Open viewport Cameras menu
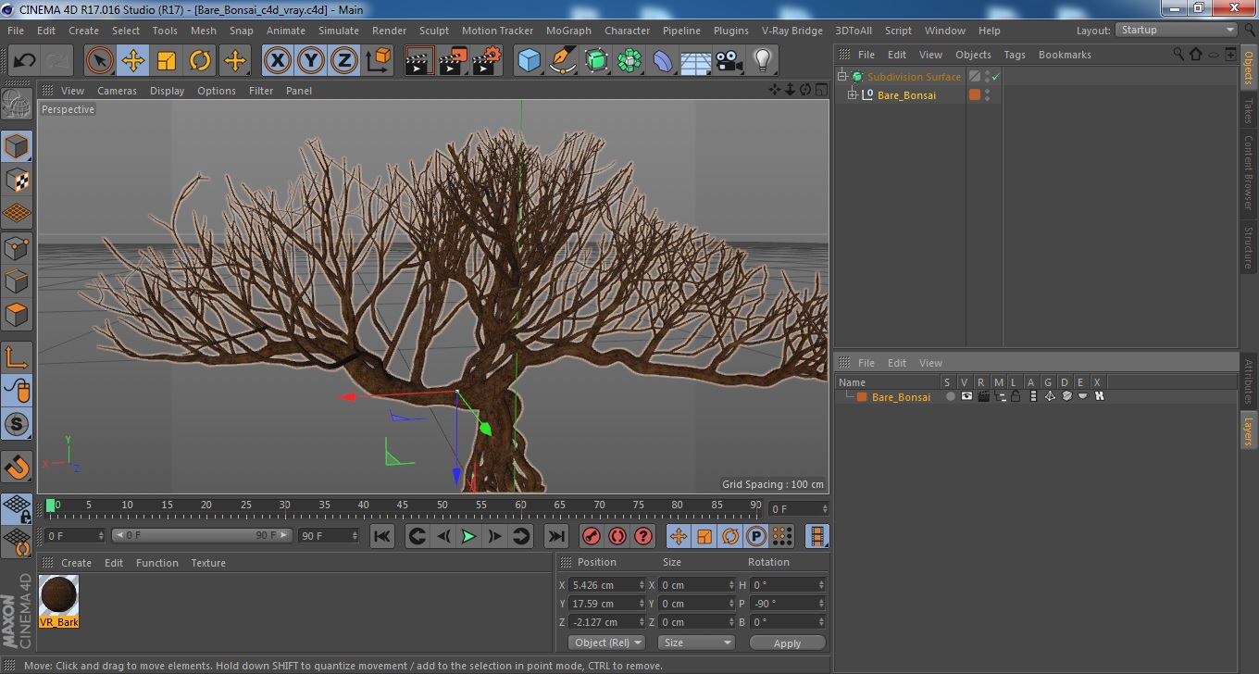 pyautogui.click(x=118, y=91)
